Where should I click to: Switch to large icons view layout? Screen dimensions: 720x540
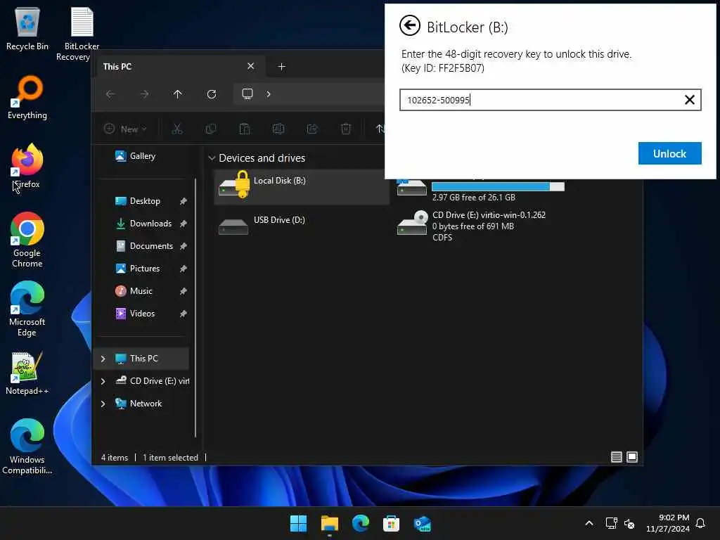(632, 457)
